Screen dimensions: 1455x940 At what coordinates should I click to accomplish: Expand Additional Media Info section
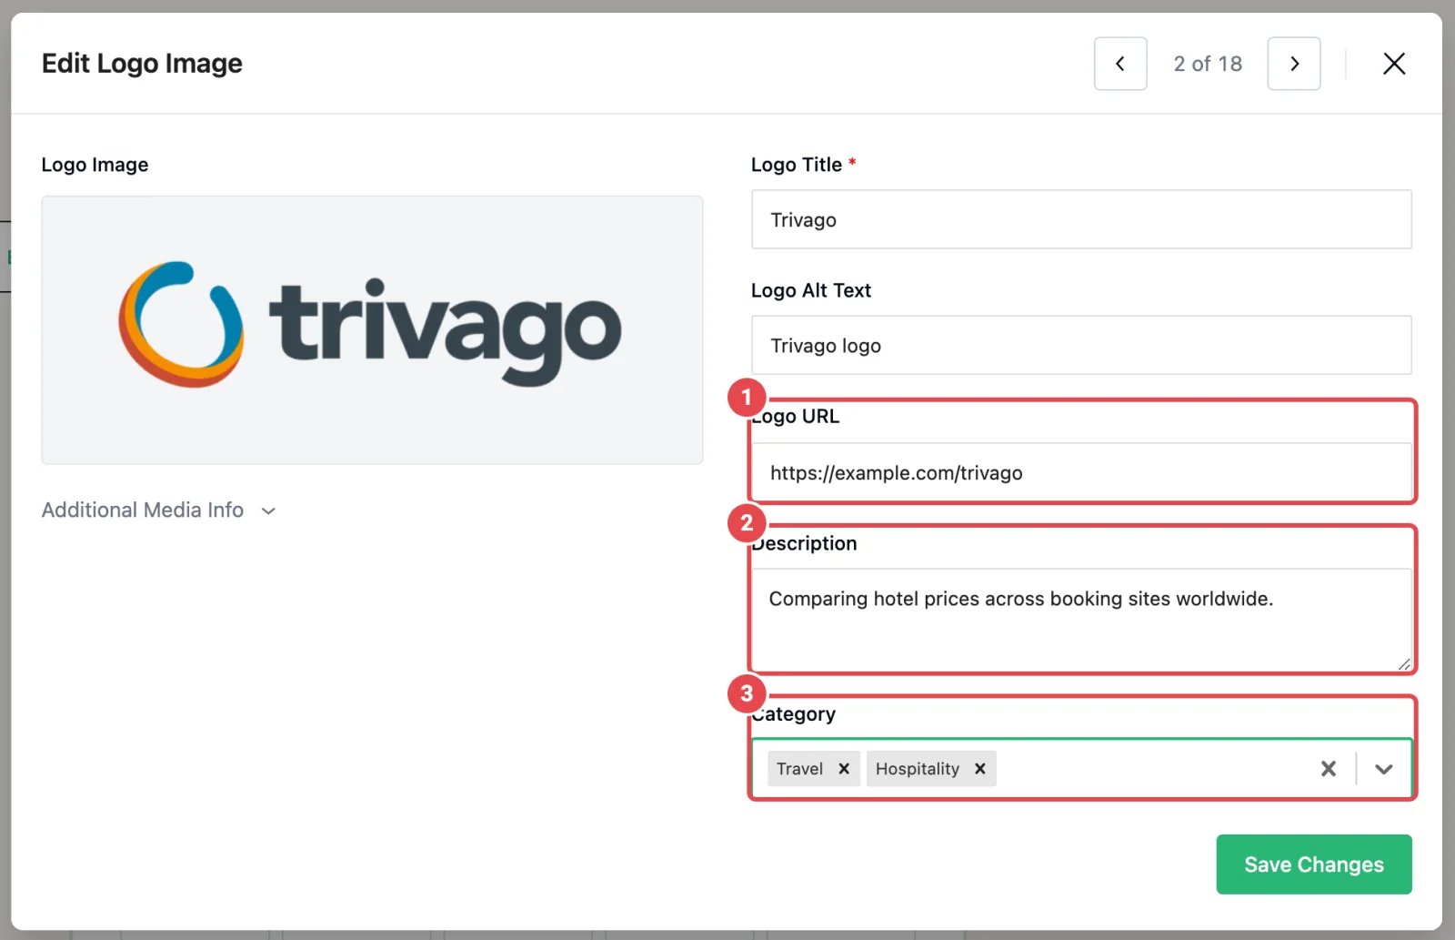[159, 510]
